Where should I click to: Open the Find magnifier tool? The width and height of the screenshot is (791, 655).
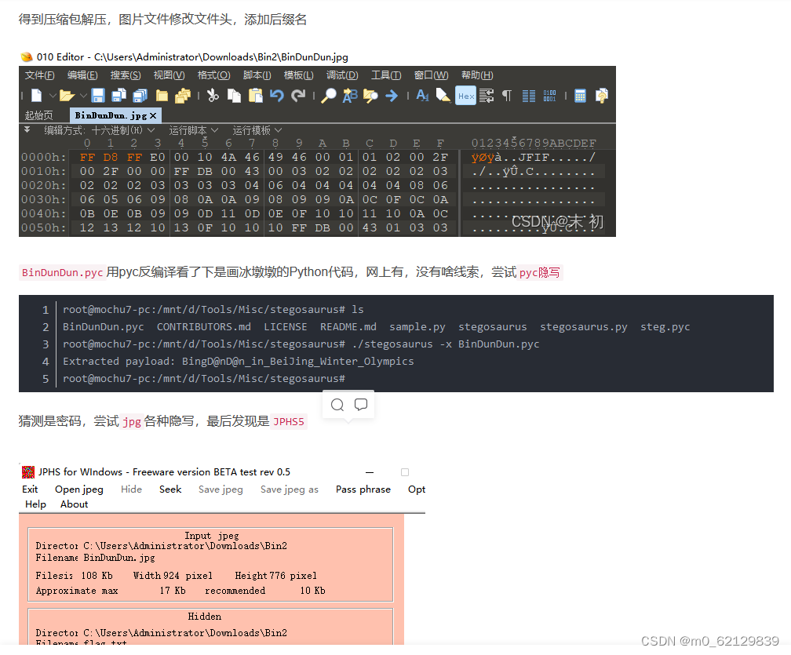[x=330, y=96]
